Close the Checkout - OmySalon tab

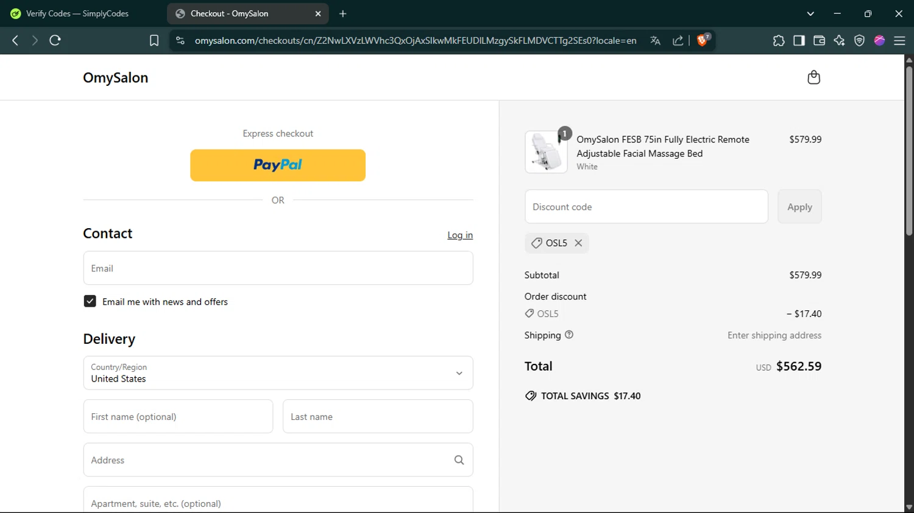[x=318, y=13]
